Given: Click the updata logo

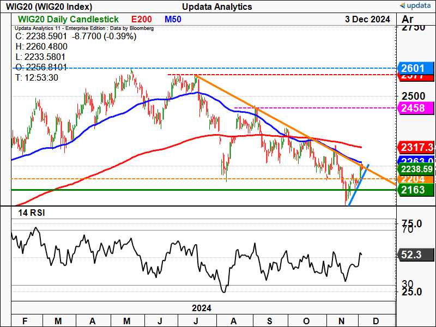Looking at the screenshot, I should point(416,5).
